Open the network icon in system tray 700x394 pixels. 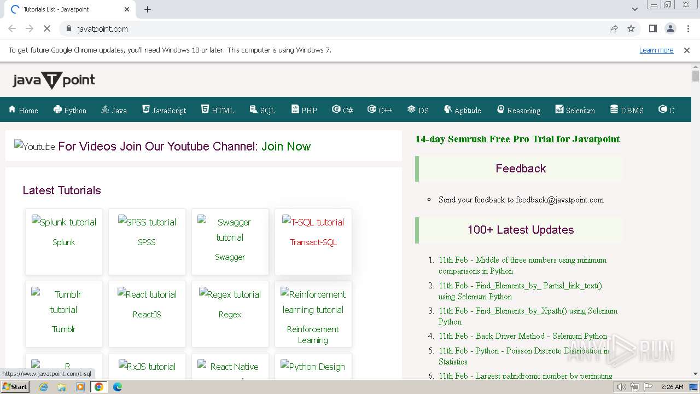634,387
